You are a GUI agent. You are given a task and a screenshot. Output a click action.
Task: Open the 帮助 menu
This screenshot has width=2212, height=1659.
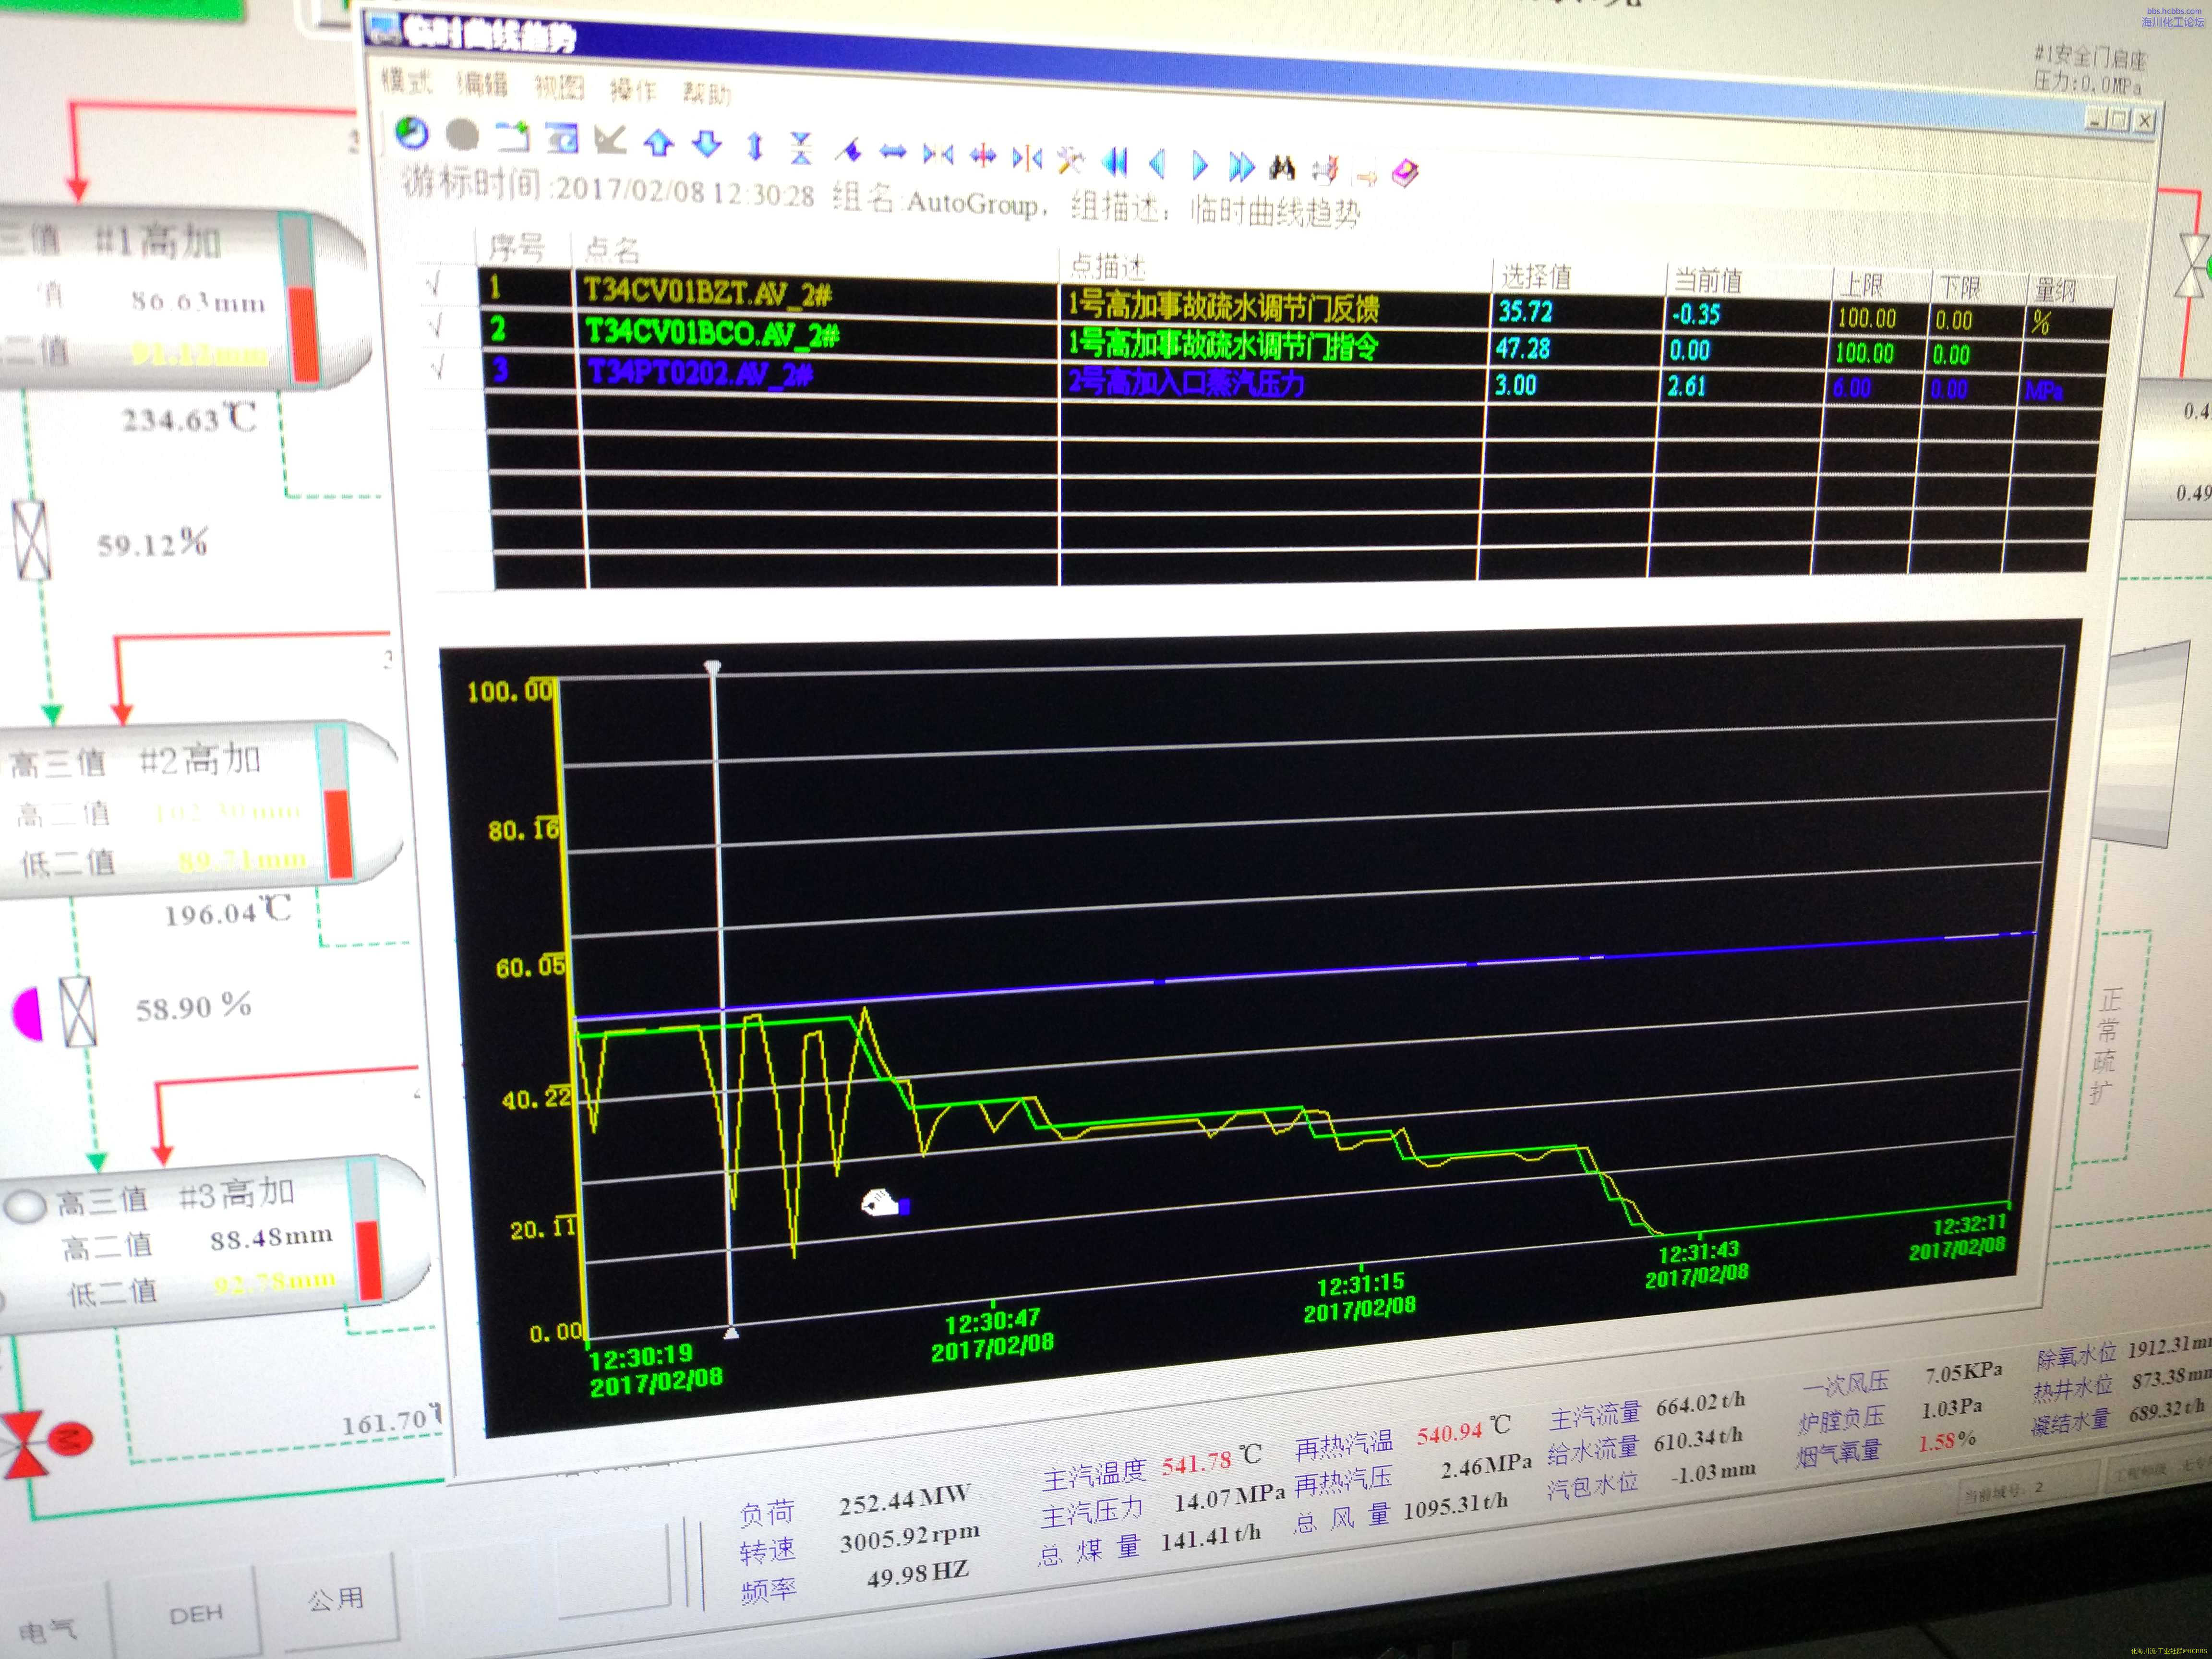coord(707,94)
